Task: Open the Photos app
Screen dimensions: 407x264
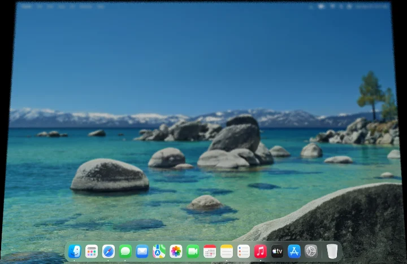Action: coord(176,251)
